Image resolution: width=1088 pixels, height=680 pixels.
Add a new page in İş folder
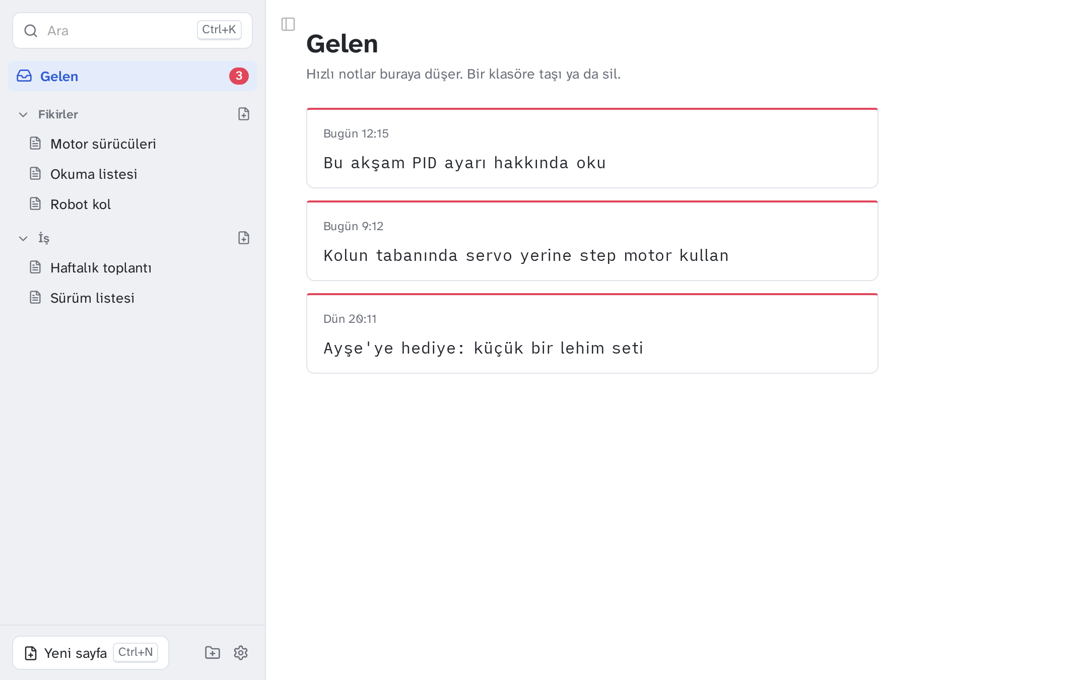click(x=244, y=238)
